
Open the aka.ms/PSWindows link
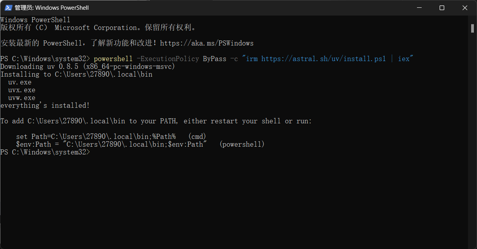tap(207, 43)
